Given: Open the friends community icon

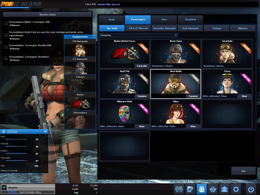Looking at the screenshot, I should (x=224, y=189).
